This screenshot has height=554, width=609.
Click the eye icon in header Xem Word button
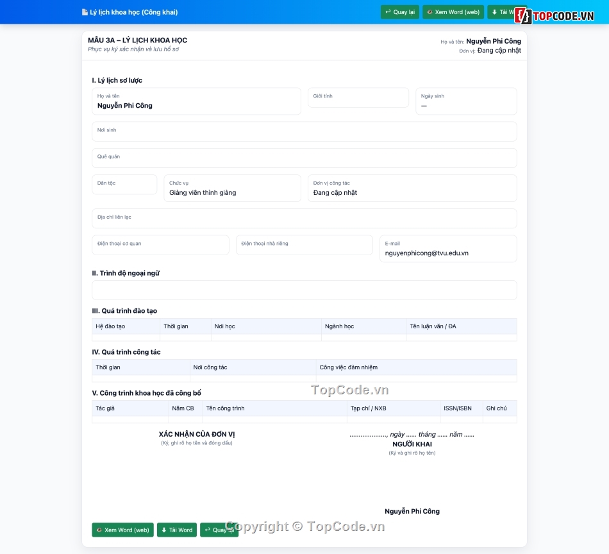[x=430, y=12]
